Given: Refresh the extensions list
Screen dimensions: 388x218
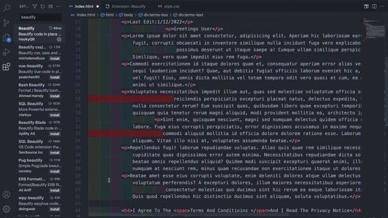Looking at the screenshot, I should (42, 7).
